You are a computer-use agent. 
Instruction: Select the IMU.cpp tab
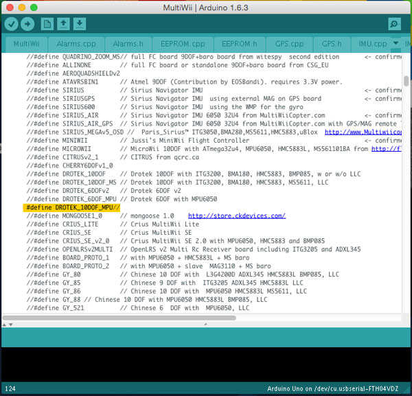373,44
